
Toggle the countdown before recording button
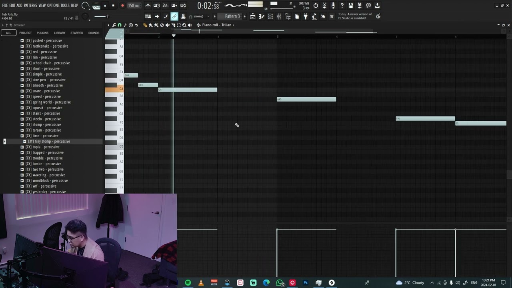[x=166, y=6]
